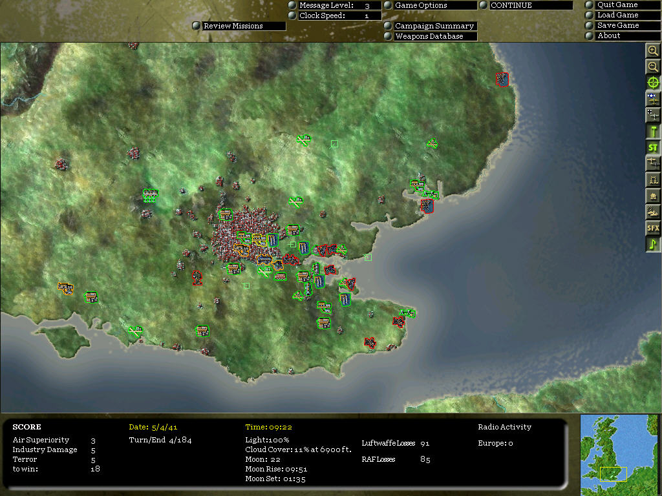Select the red-outlined target near Dover coast
Image resolution: width=662 pixels, height=496 pixels.
point(370,343)
